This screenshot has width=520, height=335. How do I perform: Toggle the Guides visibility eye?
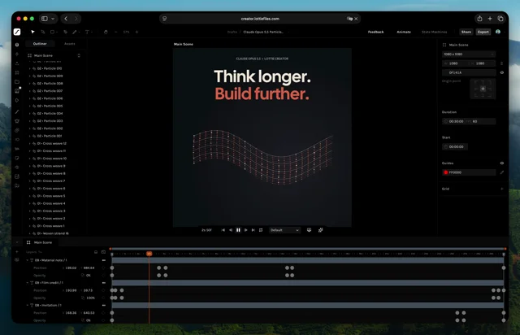coord(502,163)
